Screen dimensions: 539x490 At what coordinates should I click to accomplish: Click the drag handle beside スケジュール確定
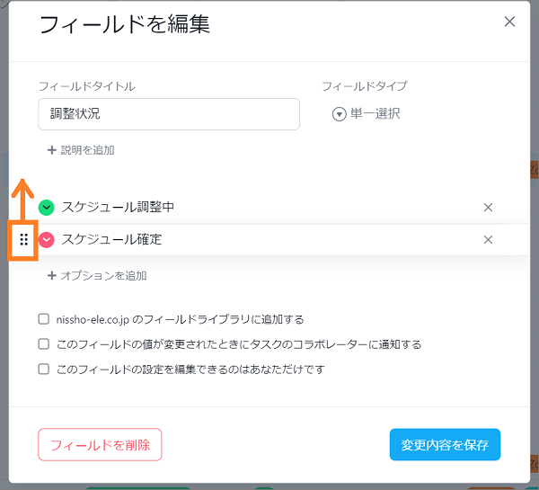tap(23, 239)
